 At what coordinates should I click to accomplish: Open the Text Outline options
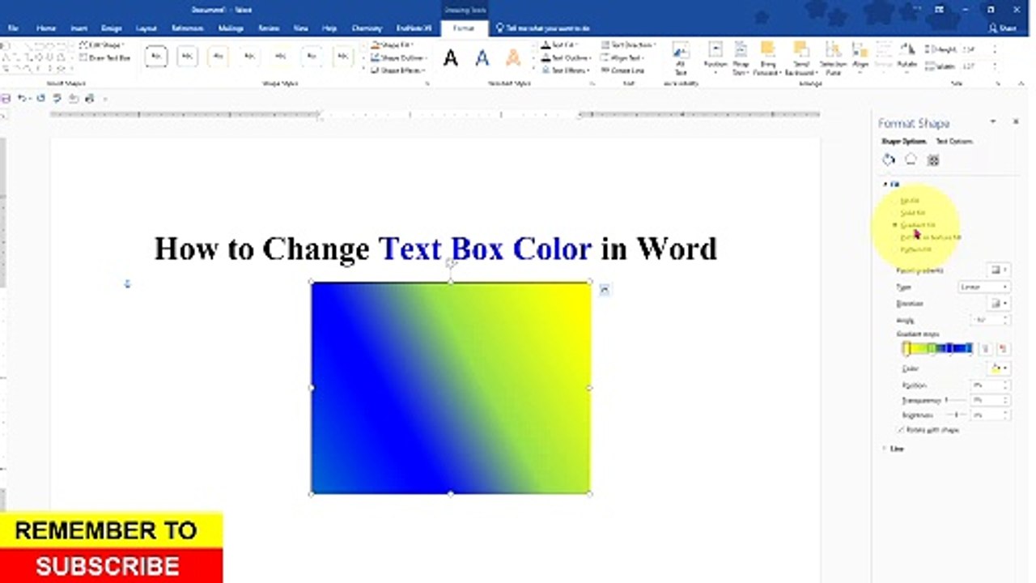pyautogui.click(x=566, y=57)
